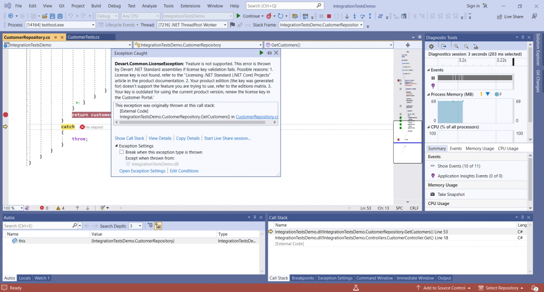Click the Step Into arrow icon
Image resolution: width=544 pixels, height=292 pixels.
354,16
